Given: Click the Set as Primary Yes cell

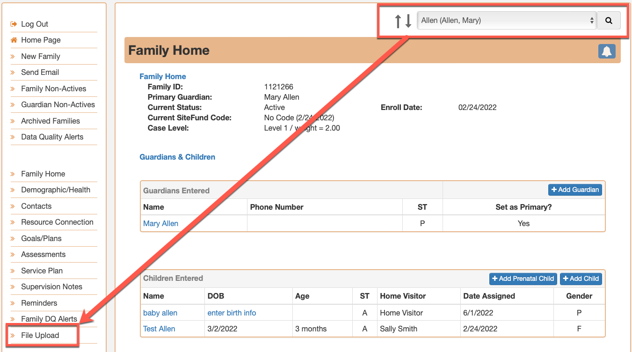Looking at the screenshot, I should [523, 223].
